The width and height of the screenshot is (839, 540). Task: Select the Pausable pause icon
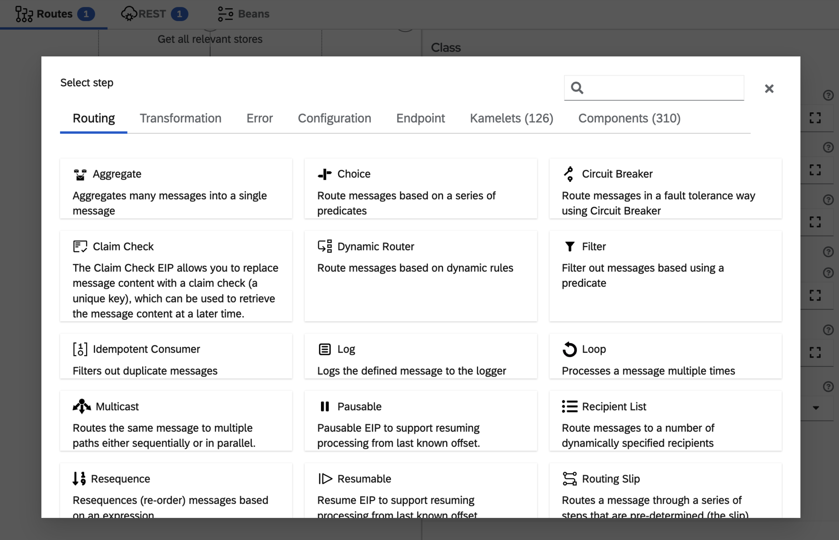pyautogui.click(x=325, y=406)
